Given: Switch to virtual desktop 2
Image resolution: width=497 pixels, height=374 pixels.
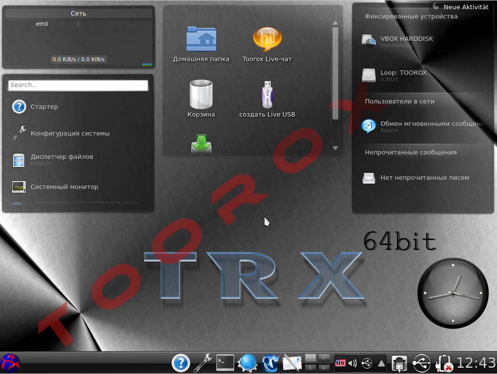Looking at the screenshot, I should coord(324,358).
